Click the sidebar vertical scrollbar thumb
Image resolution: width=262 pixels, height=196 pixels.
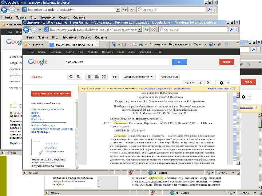click(77, 115)
